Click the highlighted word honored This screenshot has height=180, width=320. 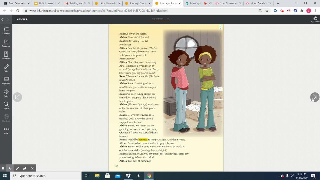(143, 140)
